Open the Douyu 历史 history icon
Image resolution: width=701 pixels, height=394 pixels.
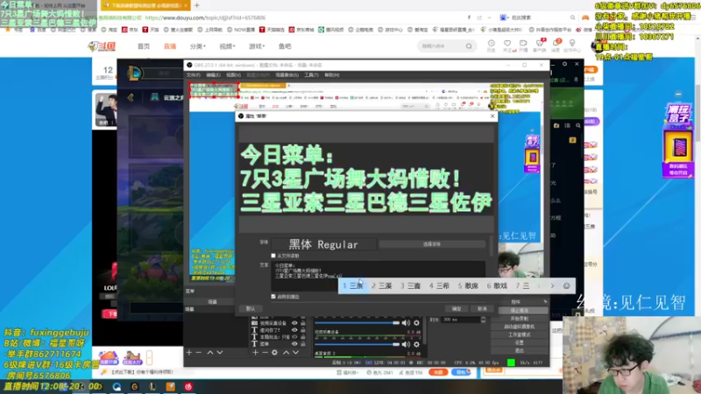(492, 46)
